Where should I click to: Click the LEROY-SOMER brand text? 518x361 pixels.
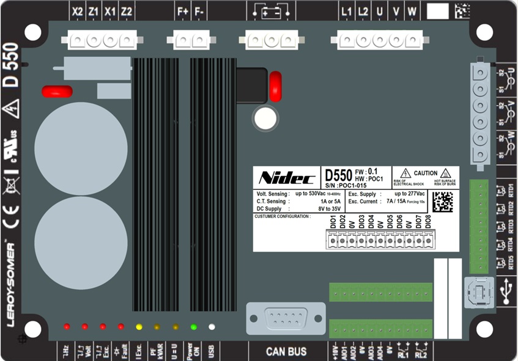[10, 285]
